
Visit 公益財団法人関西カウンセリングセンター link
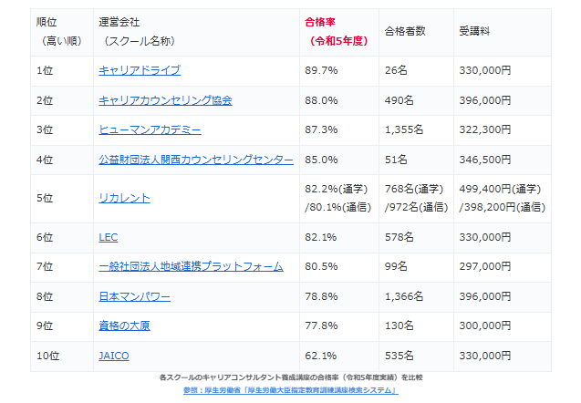click(195, 160)
